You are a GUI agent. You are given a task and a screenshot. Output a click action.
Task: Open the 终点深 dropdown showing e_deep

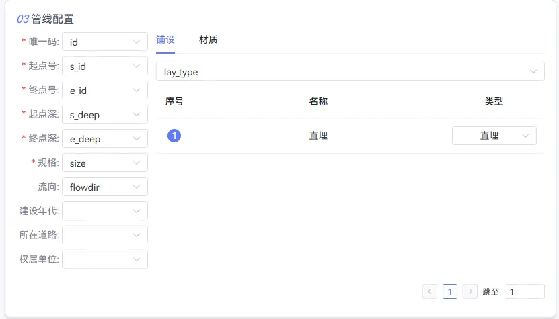click(x=105, y=139)
